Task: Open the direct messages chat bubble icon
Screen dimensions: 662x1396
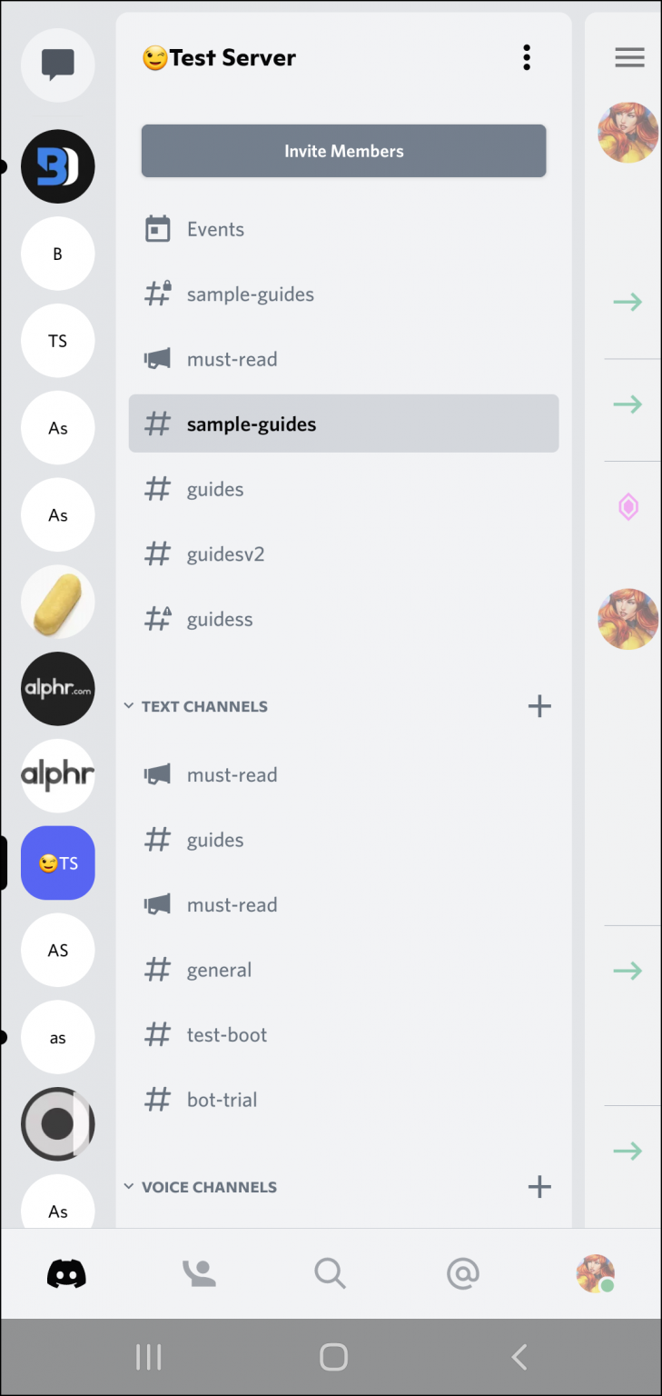Action: click(57, 65)
